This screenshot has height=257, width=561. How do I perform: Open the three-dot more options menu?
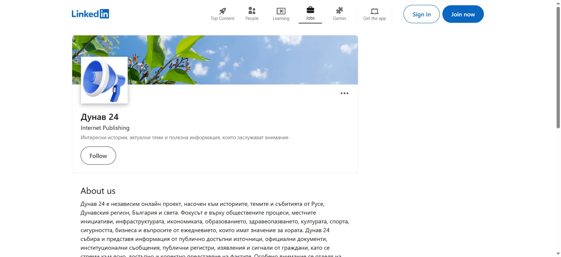click(344, 93)
